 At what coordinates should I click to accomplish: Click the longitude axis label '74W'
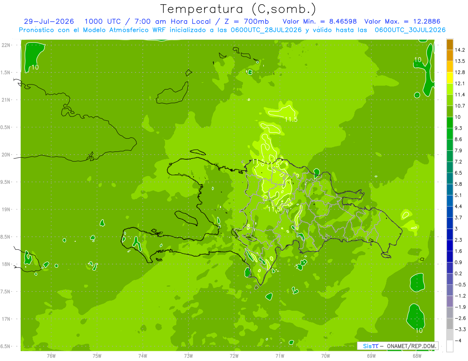[x=143, y=356]
